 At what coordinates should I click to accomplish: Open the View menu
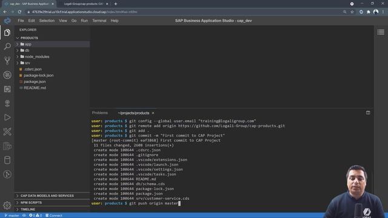pyautogui.click(x=63, y=21)
